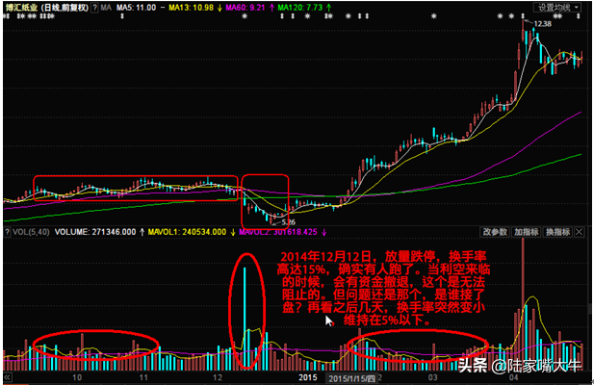Select the MA5: 11.00 readout
The width and height of the screenshot is (594, 385).
[136, 8]
